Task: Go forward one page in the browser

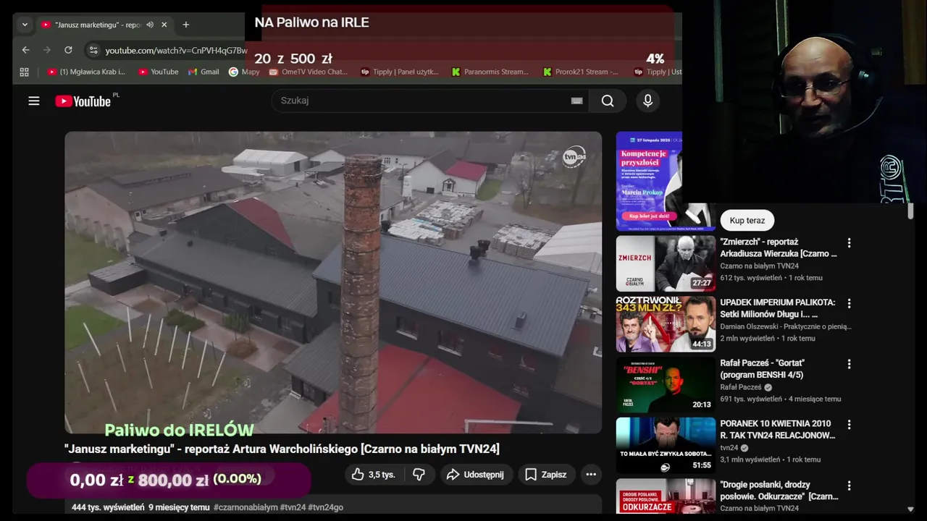Action: (x=46, y=50)
